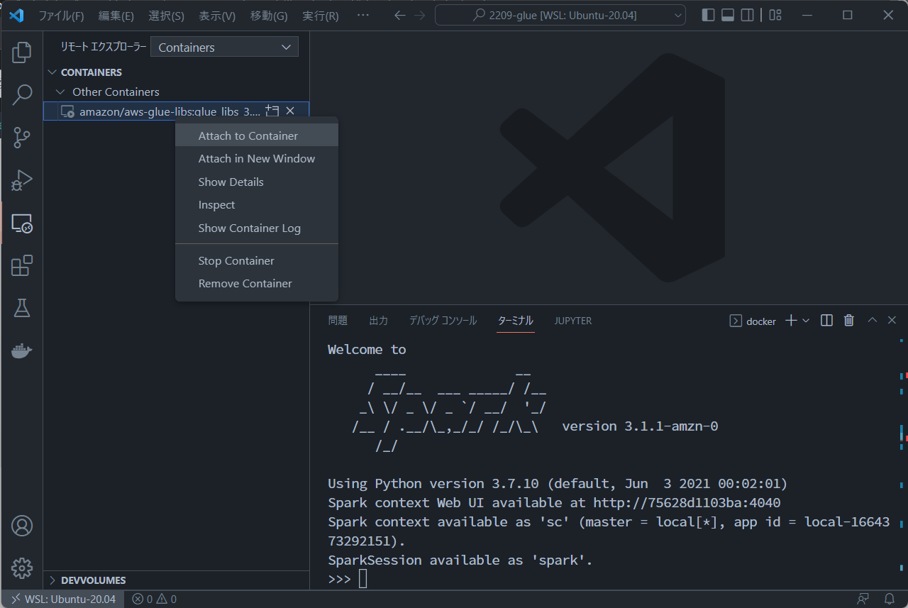
Task: Open the Docker view icon
Action: [x=22, y=350]
